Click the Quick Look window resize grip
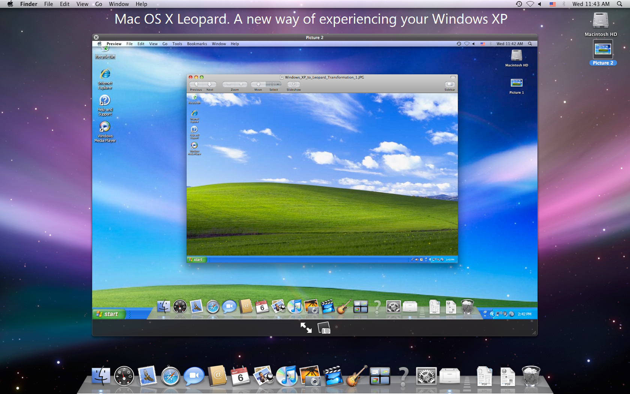630x394 pixels. [534, 332]
